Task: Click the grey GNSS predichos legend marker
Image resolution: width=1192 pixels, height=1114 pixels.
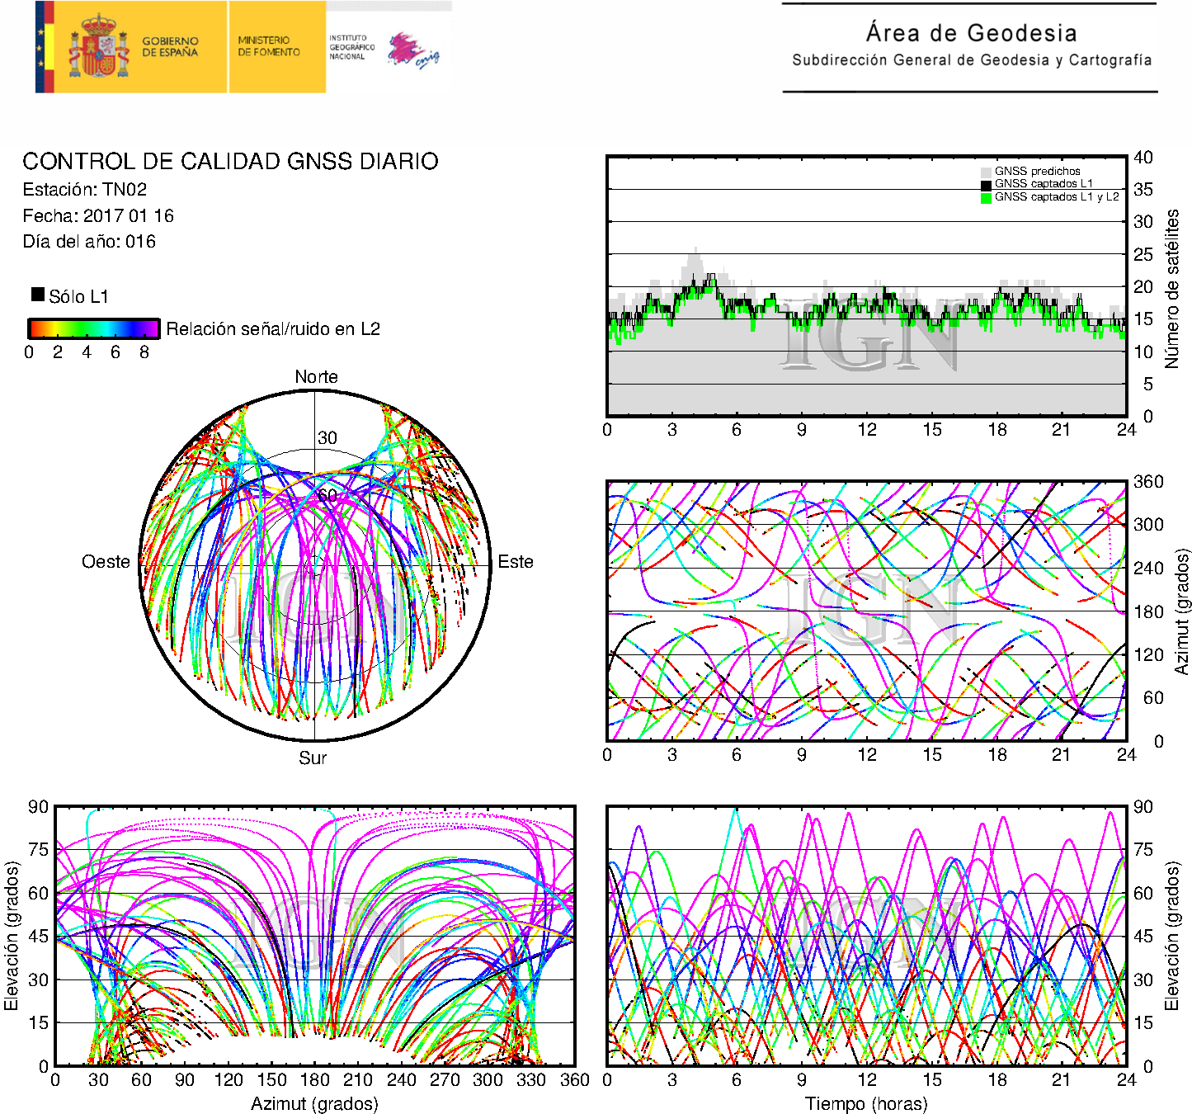Action: 986,172
